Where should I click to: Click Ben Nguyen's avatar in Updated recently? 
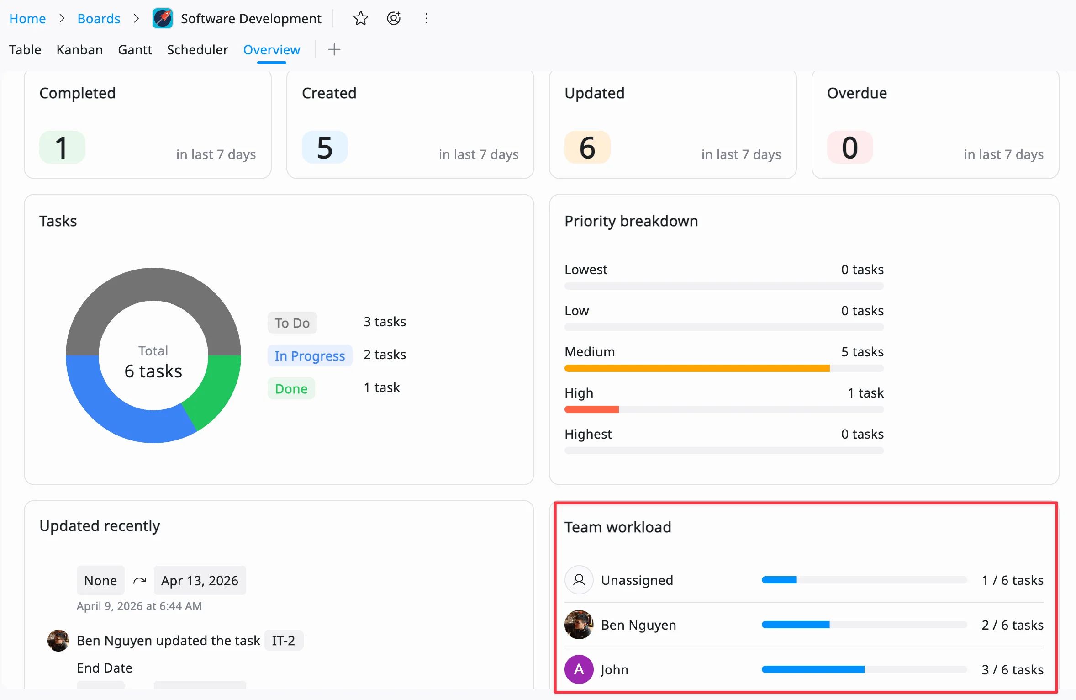(58, 641)
